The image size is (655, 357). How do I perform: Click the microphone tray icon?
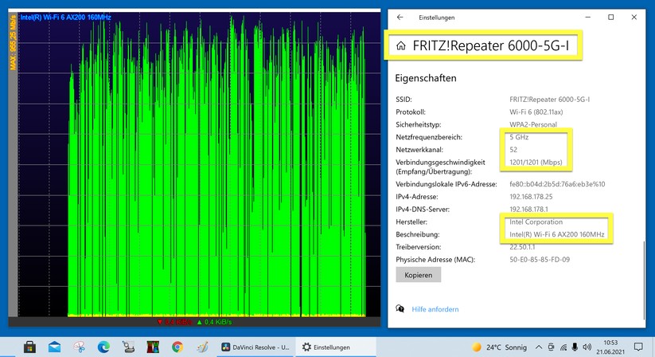click(x=575, y=347)
